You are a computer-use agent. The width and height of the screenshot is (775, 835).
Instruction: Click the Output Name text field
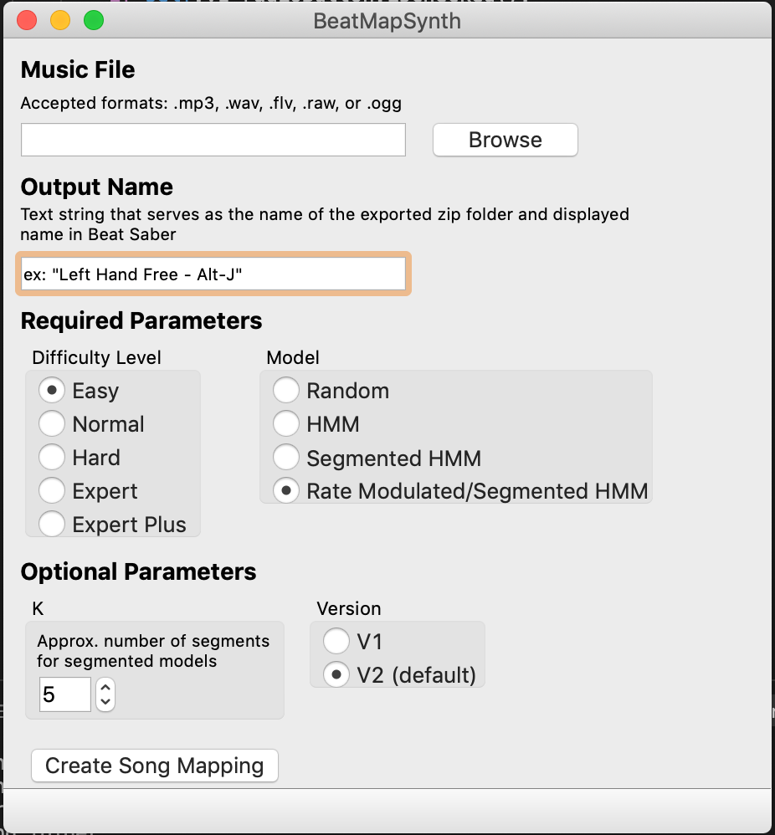tap(213, 274)
